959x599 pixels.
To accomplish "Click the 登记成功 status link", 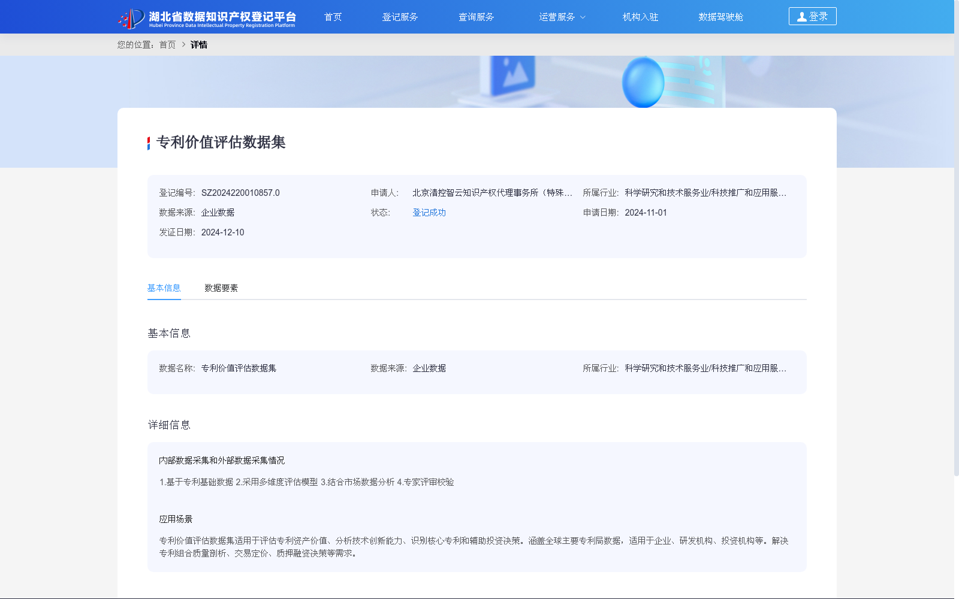I will [429, 213].
